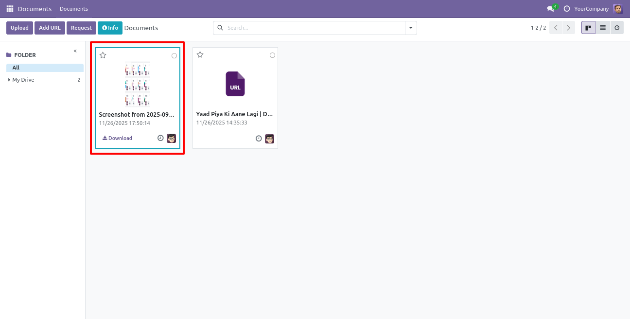This screenshot has width=630, height=319.
Task: Open the Documents menu in top bar
Action: point(74,9)
